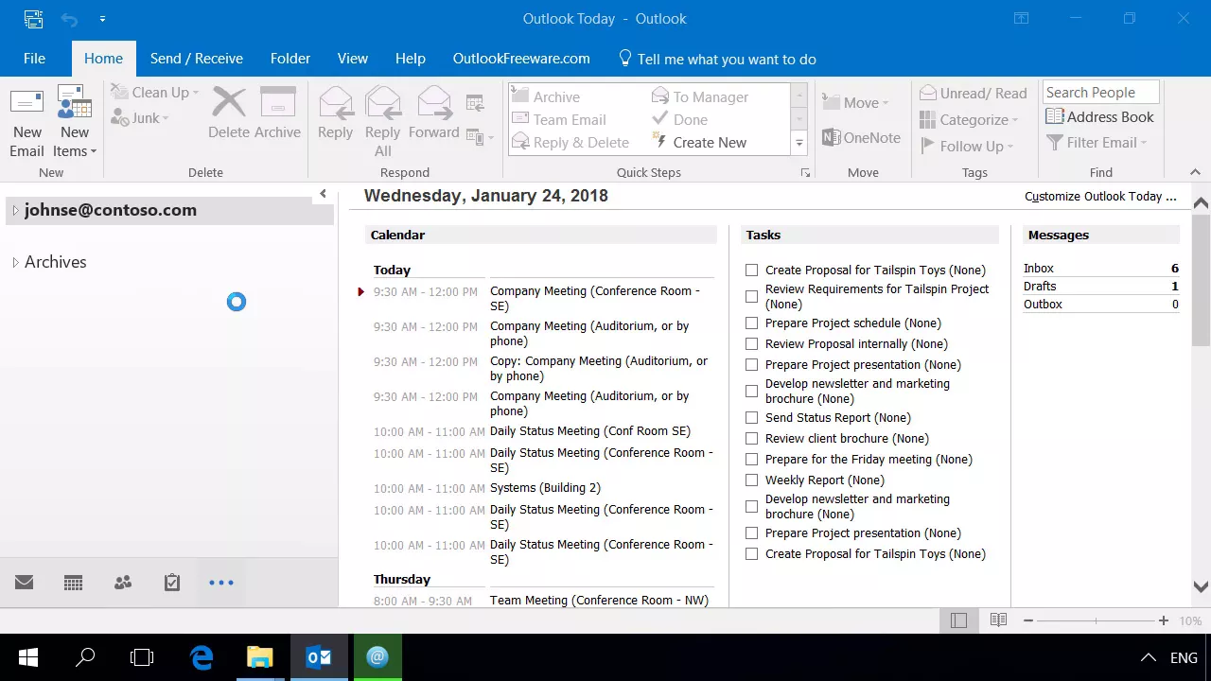Open Task View on the taskbar
This screenshot has width=1211, height=681.
[142, 657]
